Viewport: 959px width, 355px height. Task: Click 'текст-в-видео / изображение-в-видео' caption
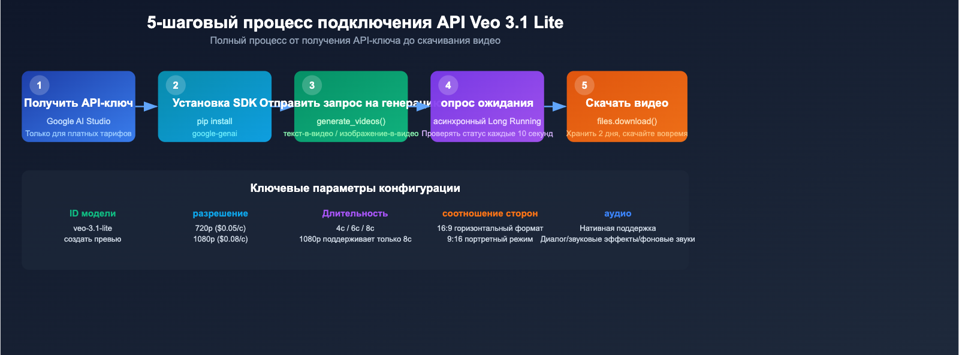coord(351,134)
